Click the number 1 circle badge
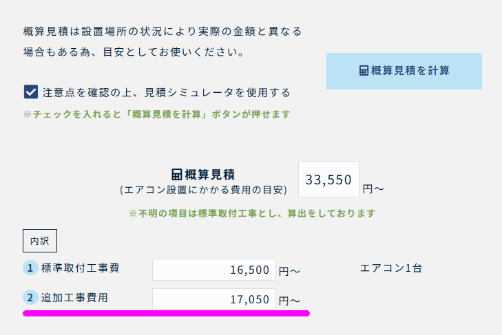 pos(30,268)
